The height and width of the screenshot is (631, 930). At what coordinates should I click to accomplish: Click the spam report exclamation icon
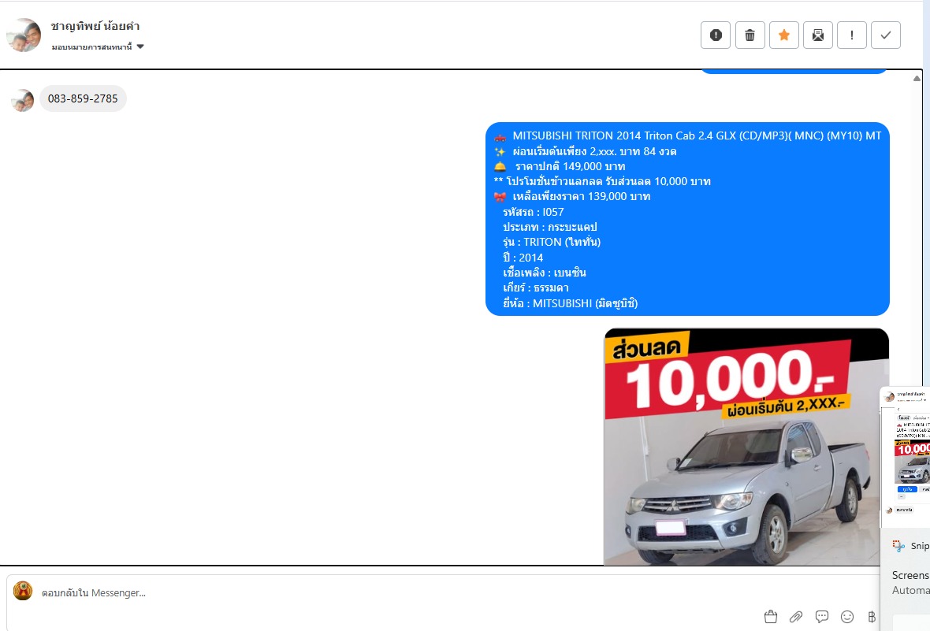[x=716, y=35]
